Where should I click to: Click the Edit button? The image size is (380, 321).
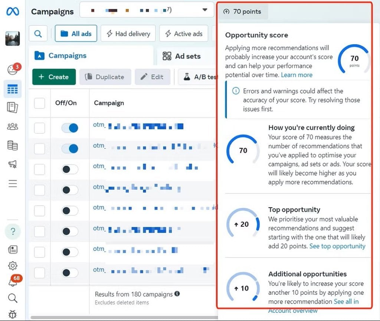pyautogui.click(x=153, y=77)
